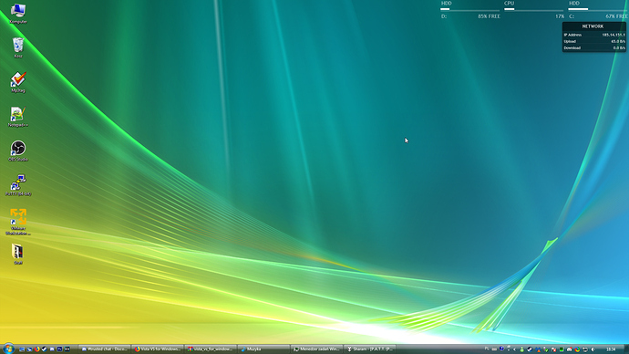629x354 pixels.
Task: Open the volume speaker tray icon
Action: [593, 349]
